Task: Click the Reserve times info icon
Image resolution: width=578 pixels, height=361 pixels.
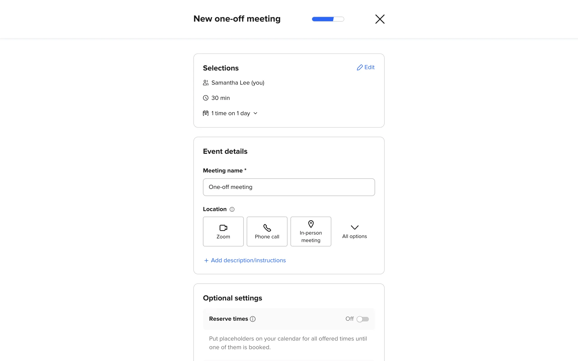Action: (253, 319)
